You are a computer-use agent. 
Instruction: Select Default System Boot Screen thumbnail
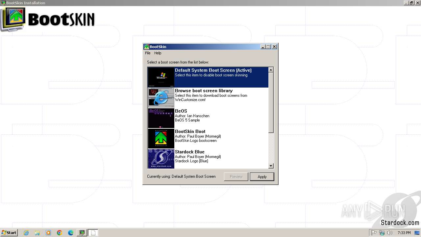click(161, 77)
